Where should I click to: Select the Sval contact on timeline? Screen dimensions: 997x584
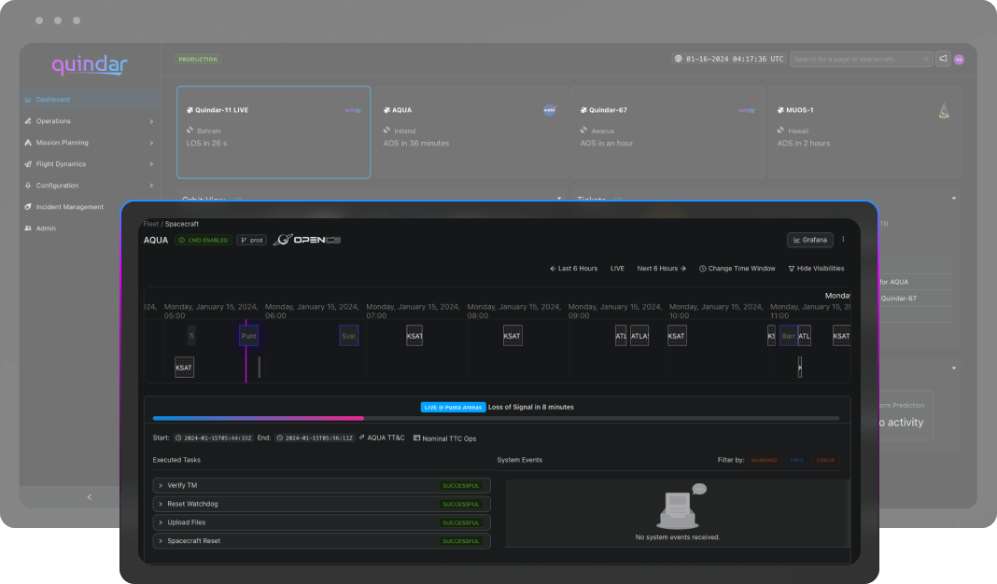[348, 336]
